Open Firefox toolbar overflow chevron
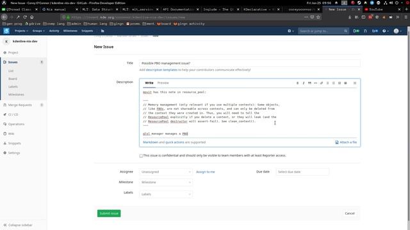410x230 pixels. point(397,17)
